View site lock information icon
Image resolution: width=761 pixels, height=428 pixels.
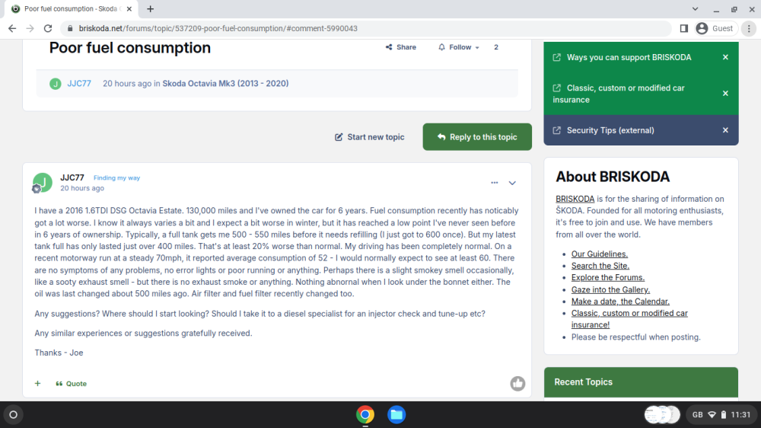point(70,29)
